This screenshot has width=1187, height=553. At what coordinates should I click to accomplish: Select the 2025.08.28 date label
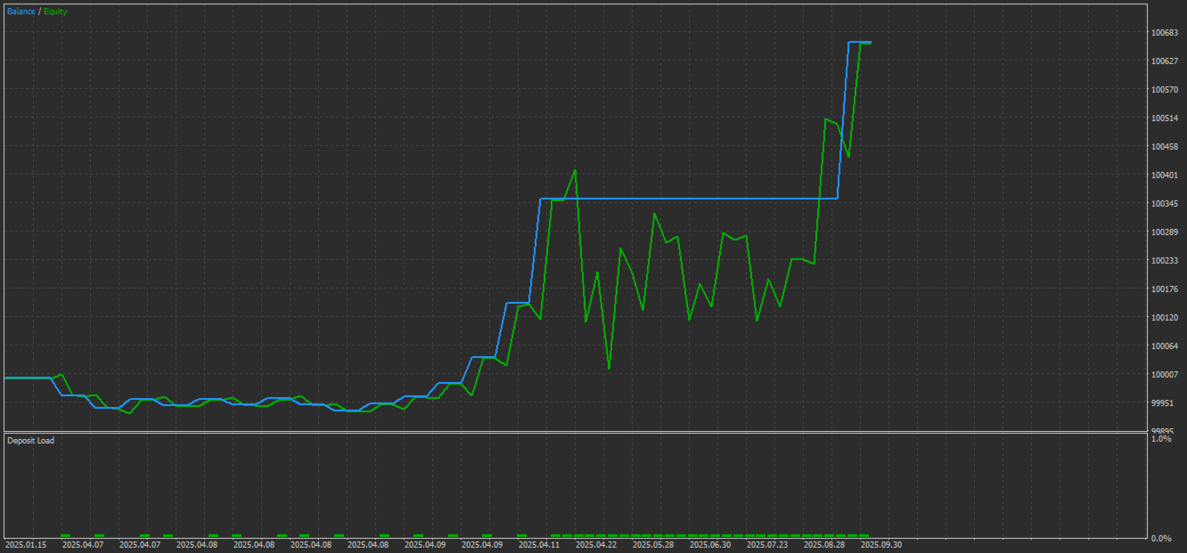pyautogui.click(x=824, y=544)
